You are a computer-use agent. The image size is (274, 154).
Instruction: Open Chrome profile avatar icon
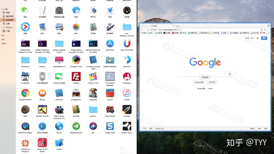[268, 26]
